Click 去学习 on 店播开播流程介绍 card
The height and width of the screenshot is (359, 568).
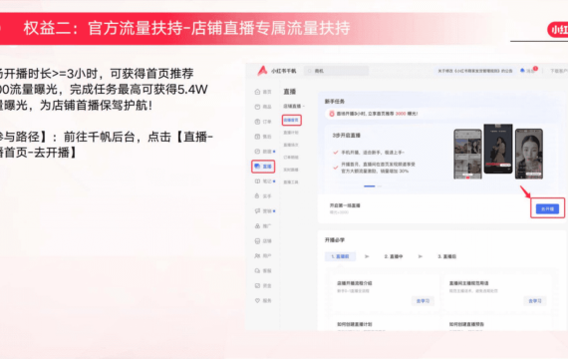(x=423, y=301)
